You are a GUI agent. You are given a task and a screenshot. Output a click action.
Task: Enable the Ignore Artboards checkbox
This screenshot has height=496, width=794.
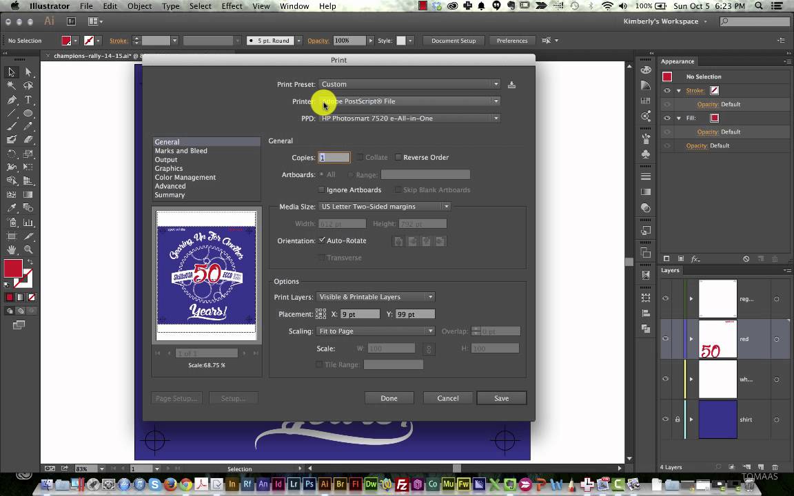[322, 190]
